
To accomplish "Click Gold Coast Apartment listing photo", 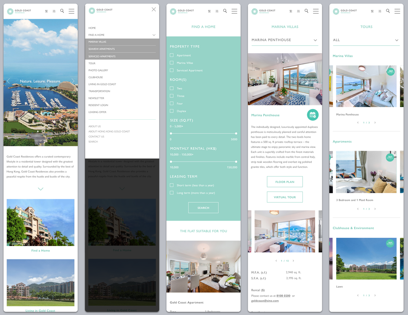I will (x=204, y=266).
